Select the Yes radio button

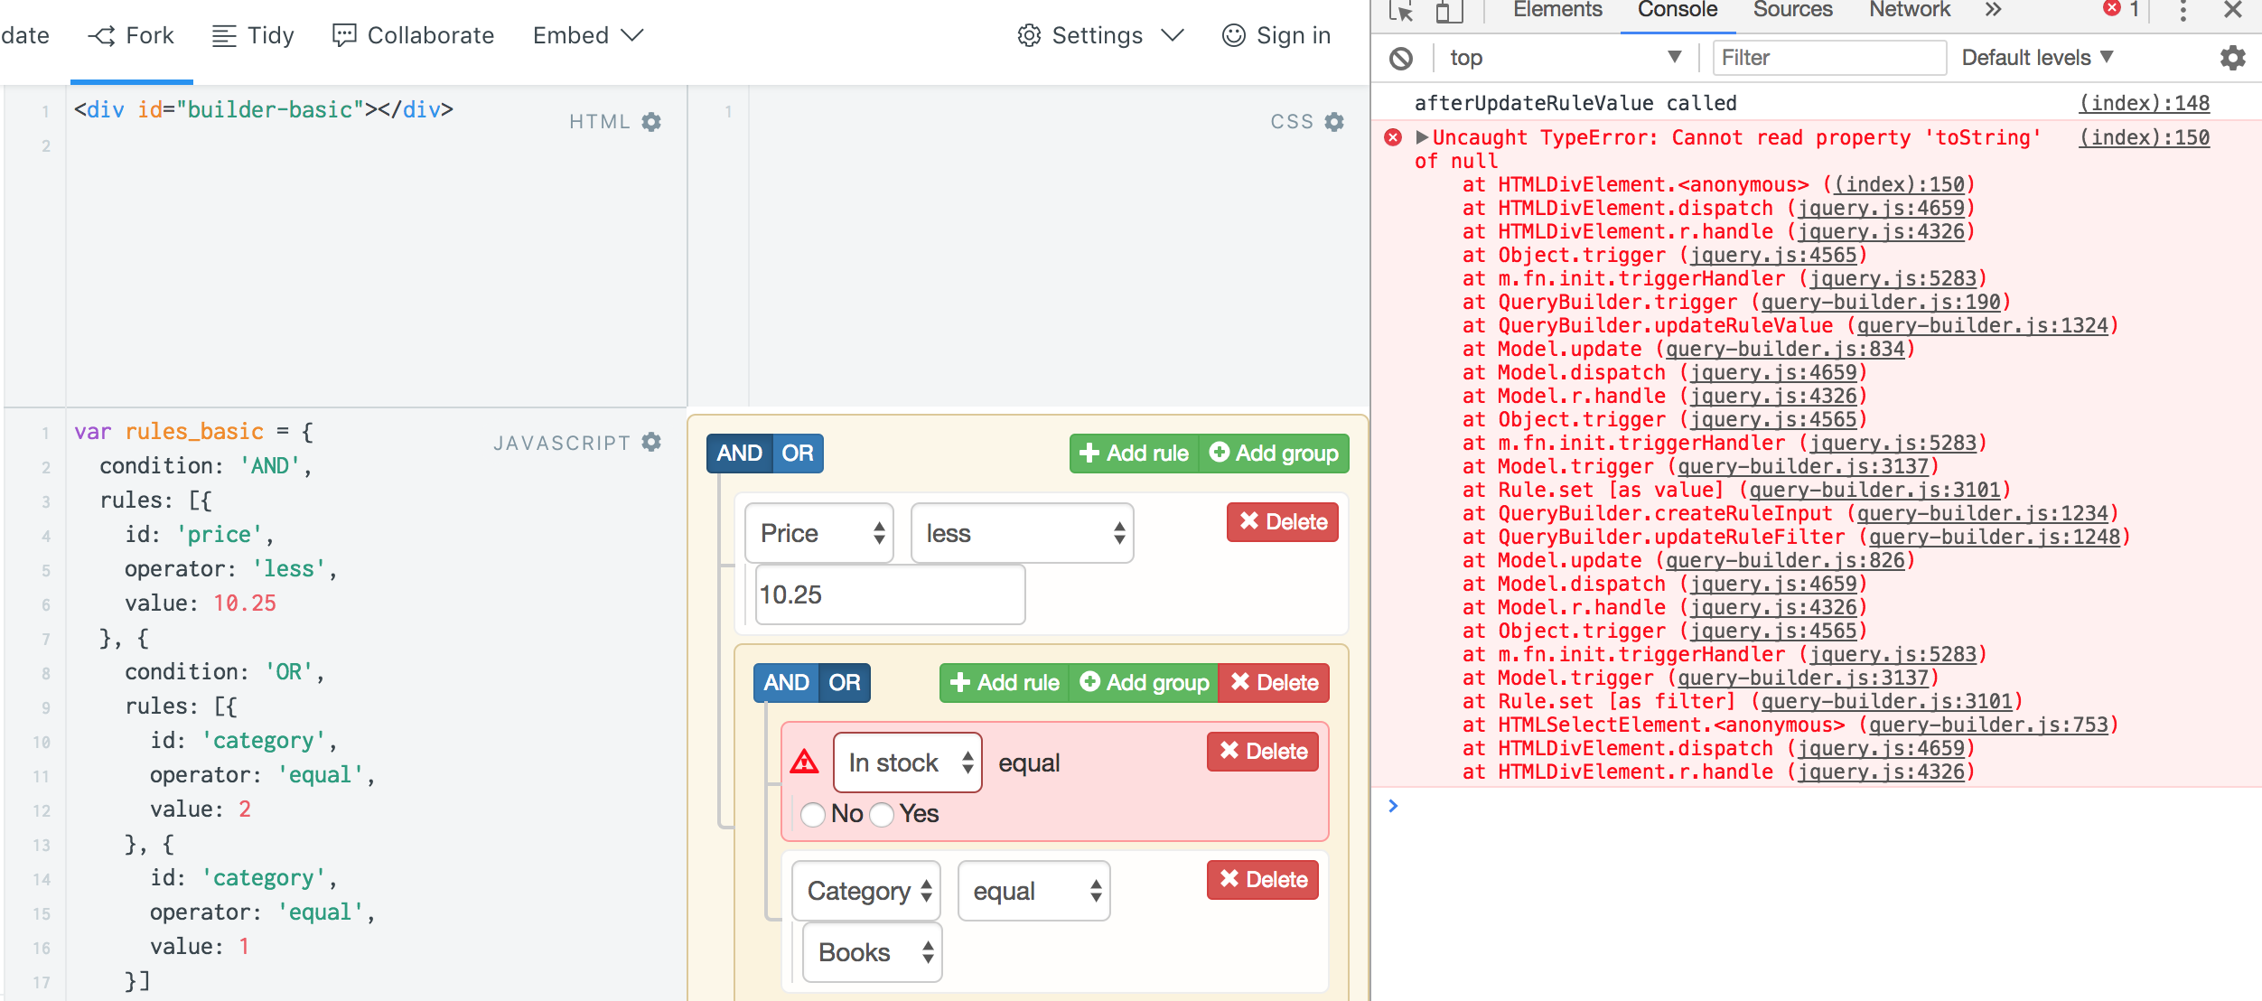[x=882, y=814]
